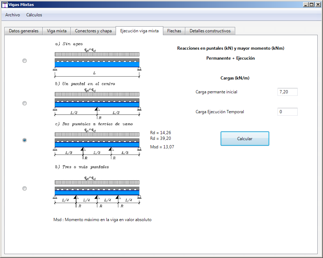Click the two-props L/3 beam diagram
The width and height of the screenshot is (323, 258).
click(97, 144)
